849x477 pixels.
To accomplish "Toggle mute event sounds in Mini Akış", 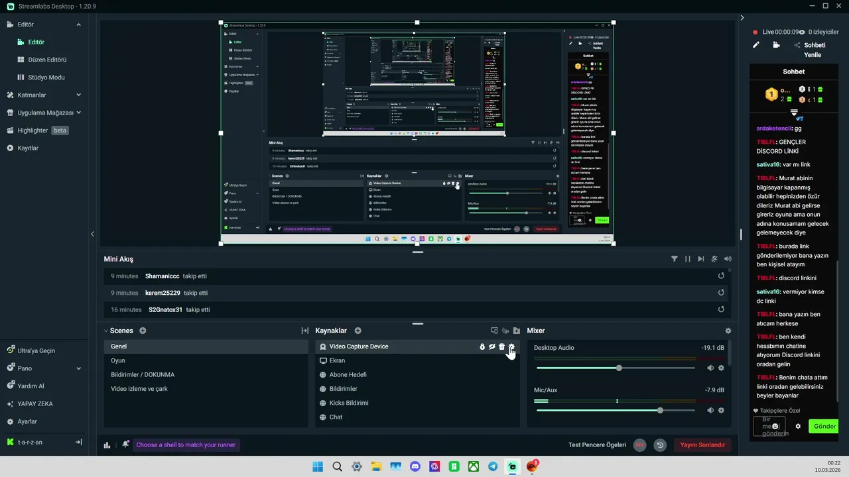I will (714, 259).
